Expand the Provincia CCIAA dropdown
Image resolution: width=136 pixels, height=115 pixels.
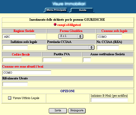(x=71, y=47)
